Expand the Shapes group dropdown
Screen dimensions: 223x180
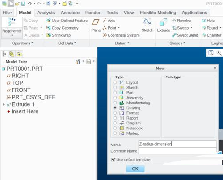coord(177,43)
